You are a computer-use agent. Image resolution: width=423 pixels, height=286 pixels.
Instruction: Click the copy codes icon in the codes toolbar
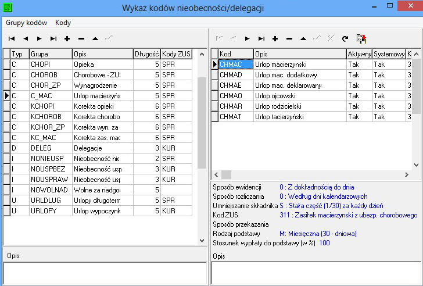coord(361,38)
